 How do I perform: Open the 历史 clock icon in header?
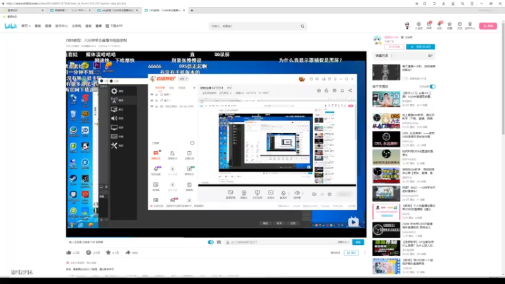pyautogui.click(x=460, y=26)
